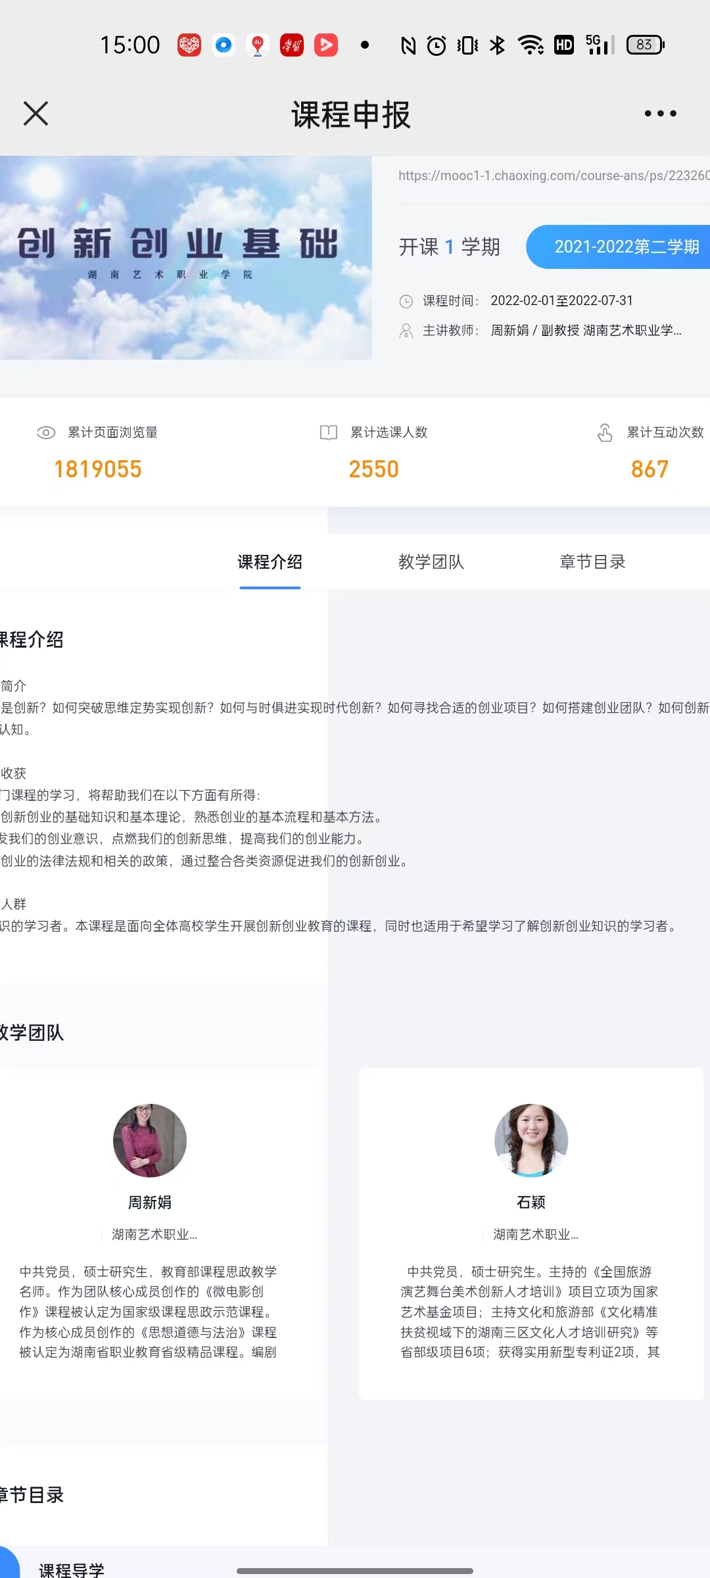
Task: Open the three-dot more options menu
Action: (660, 114)
